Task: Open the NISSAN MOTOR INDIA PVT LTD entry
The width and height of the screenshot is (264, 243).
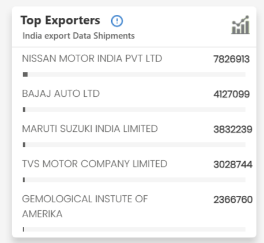Action: 92,58
